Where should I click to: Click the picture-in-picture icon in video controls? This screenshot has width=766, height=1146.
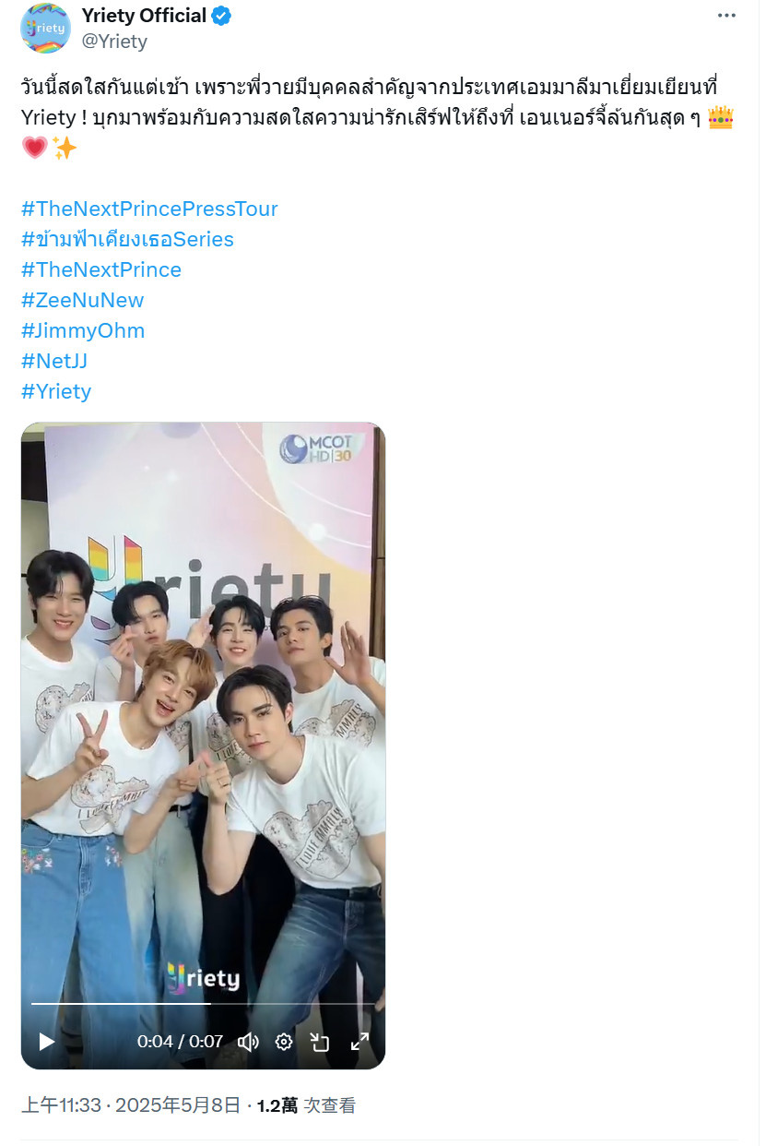click(320, 1042)
